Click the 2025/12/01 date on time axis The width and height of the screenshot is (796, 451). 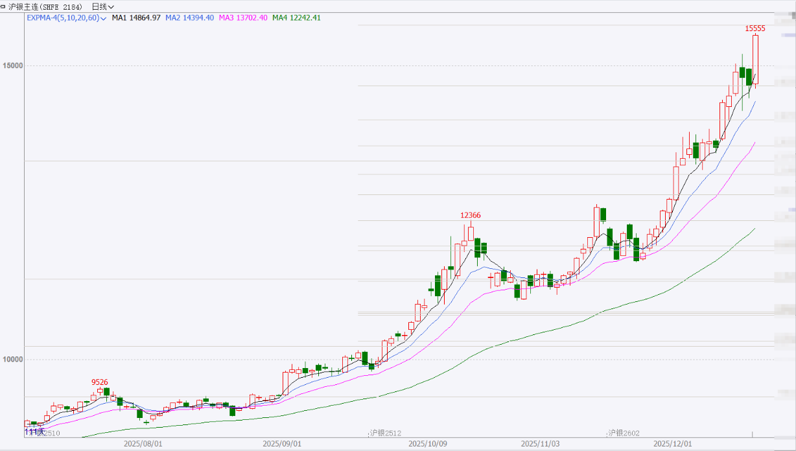click(672, 445)
